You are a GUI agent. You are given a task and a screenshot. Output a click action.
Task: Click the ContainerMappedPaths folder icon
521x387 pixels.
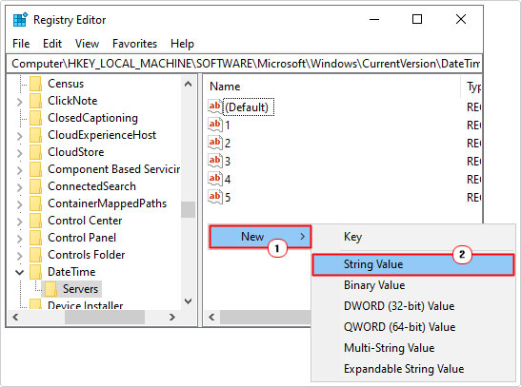pyautogui.click(x=35, y=203)
